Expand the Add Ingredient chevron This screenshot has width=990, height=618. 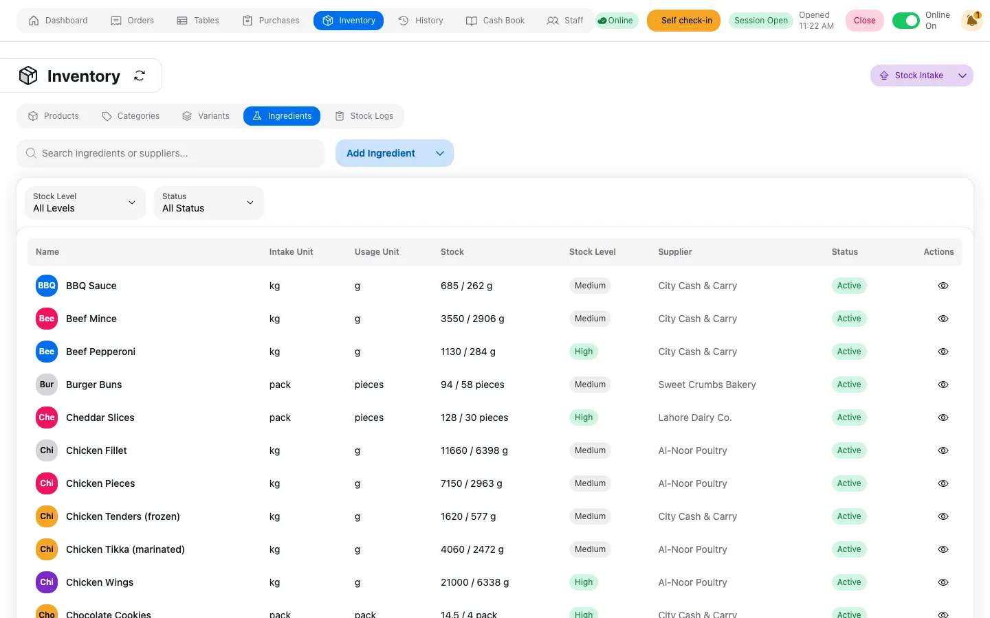pyautogui.click(x=440, y=153)
